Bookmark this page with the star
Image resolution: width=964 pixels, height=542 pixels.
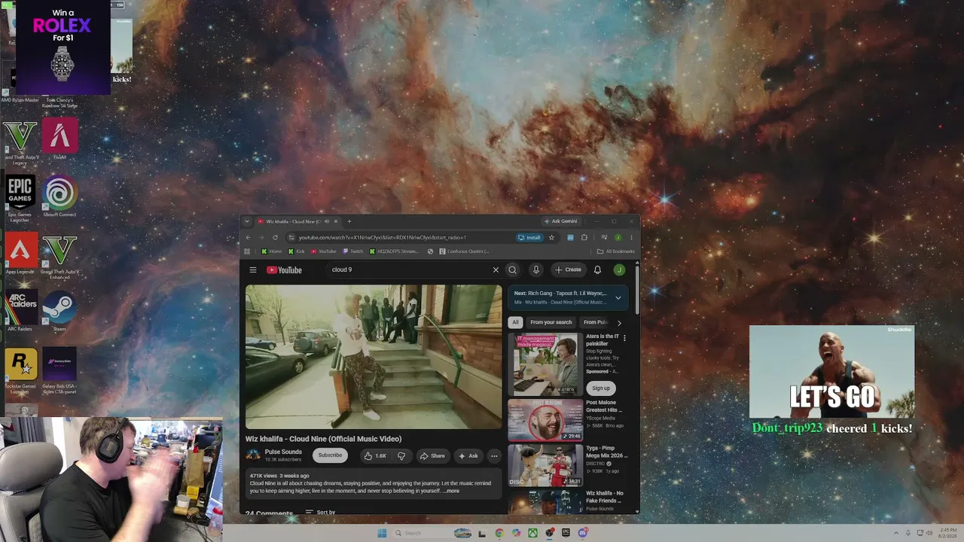tap(551, 238)
